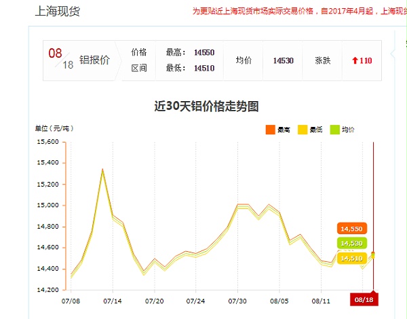Click the 最低： label in quote bar

click(x=176, y=69)
